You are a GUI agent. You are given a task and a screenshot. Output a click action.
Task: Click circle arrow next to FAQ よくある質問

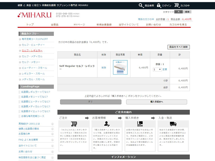click(52, 140)
